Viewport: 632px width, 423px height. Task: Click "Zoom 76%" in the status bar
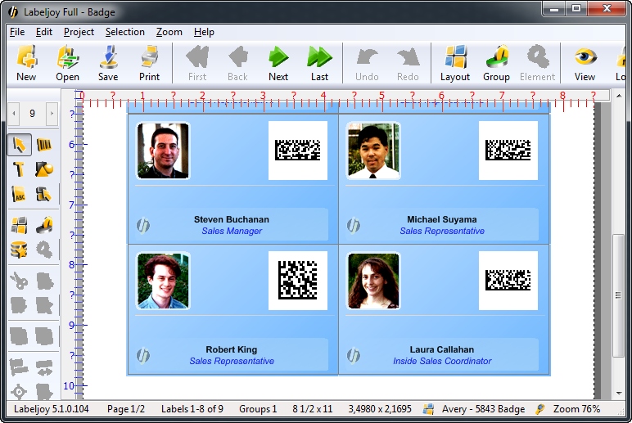(x=577, y=409)
